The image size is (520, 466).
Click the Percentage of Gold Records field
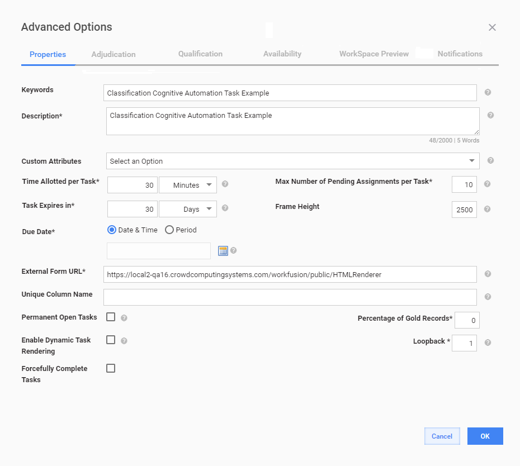click(x=467, y=320)
